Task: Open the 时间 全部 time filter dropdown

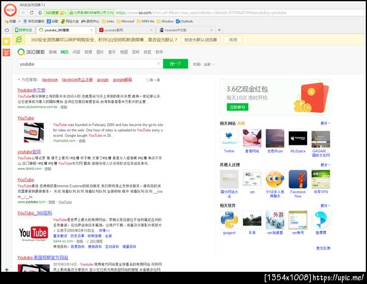Action: (x=204, y=64)
